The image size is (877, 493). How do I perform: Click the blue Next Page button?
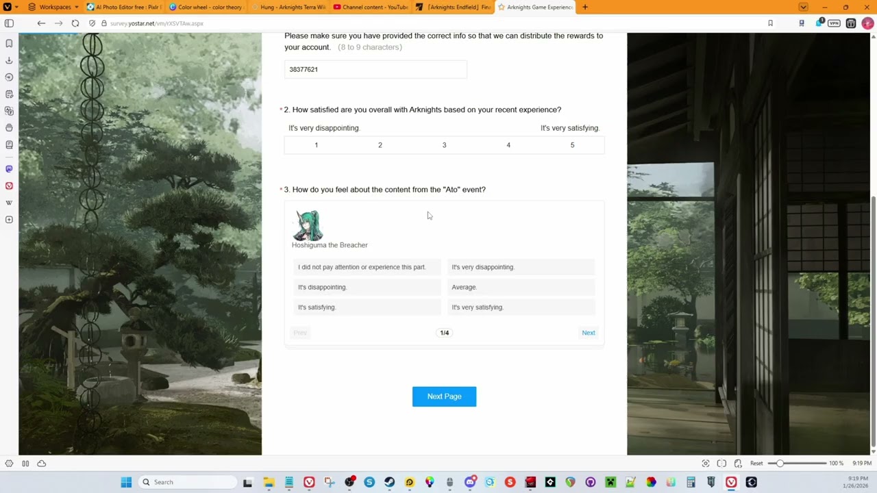(444, 396)
